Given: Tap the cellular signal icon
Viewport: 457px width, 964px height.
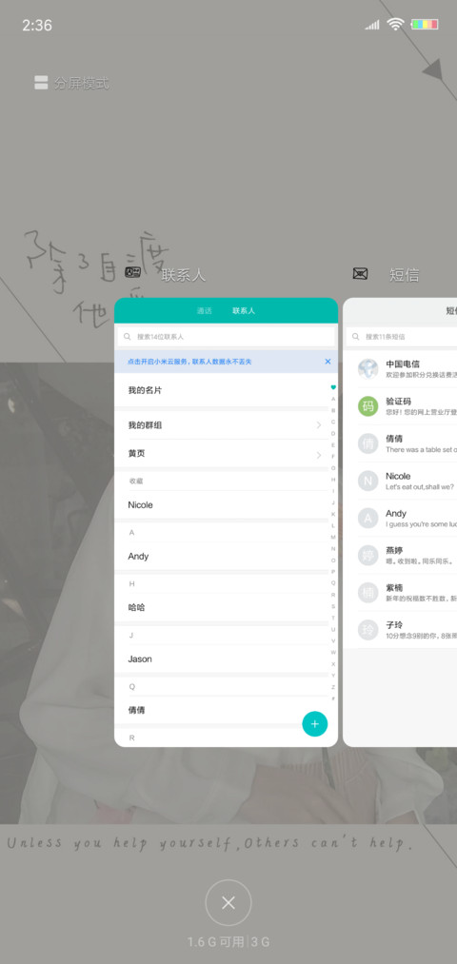Looking at the screenshot, I should pos(372,25).
